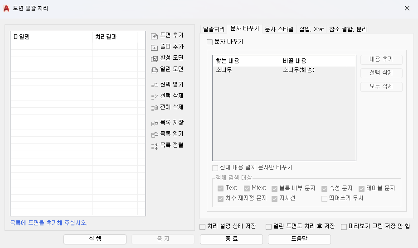Click the 선택 열기 open-selected icon
Screen dimensions: 418x248
155,85
